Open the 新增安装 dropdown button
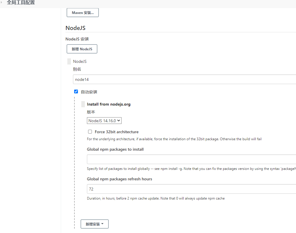The image size is (296, 233). 94,224
